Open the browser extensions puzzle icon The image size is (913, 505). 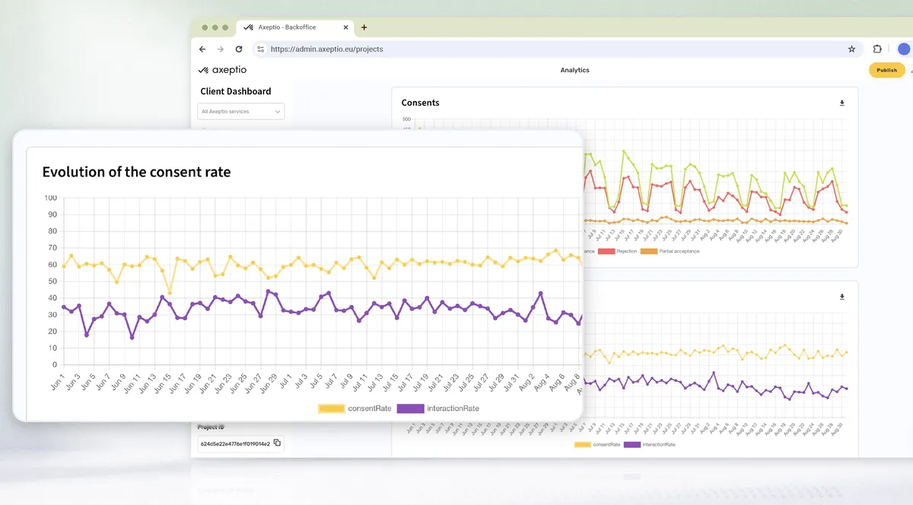(x=877, y=49)
